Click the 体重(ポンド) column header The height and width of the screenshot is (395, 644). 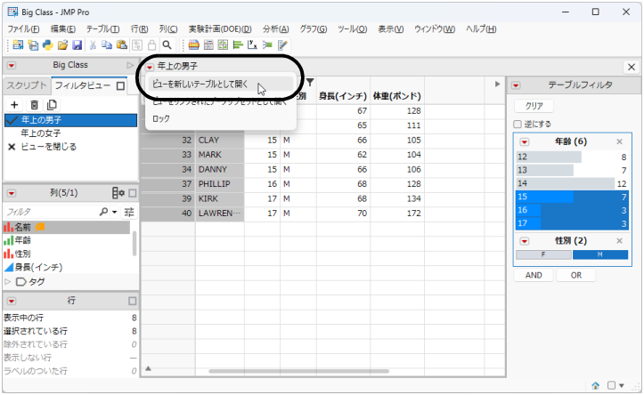(x=396, y=96)
